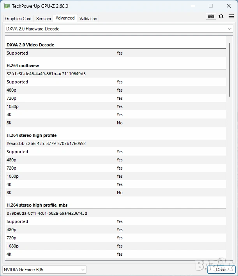Viewport: 238px width, 276px height.
Task: Go to the Validation tab
Action: pos(88,19)
